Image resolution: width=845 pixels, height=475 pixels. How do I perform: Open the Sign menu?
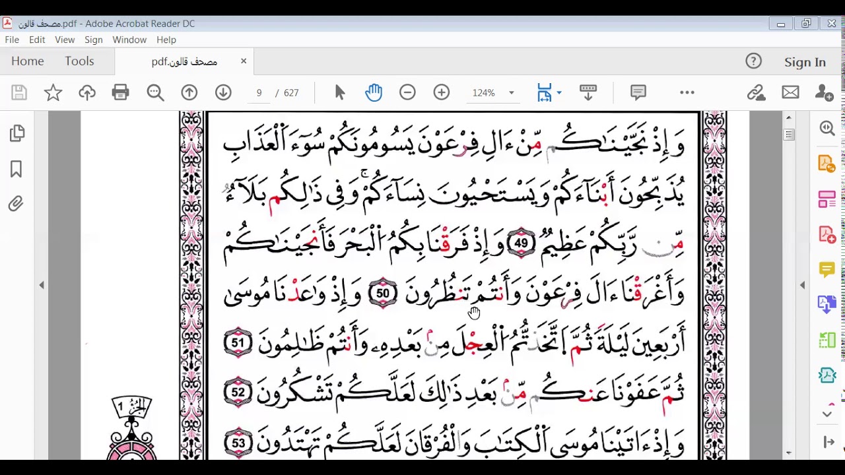(94, 40)
